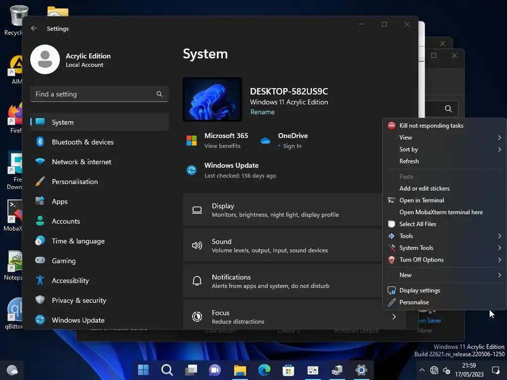Open Task View on taskbar
The image size is (507, 380).
point(191,370)
